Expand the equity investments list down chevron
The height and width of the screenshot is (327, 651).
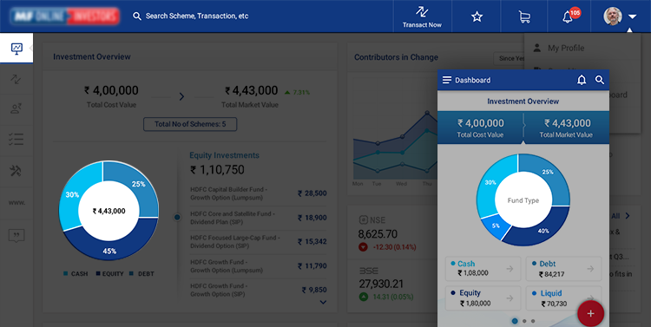point(323,302)
